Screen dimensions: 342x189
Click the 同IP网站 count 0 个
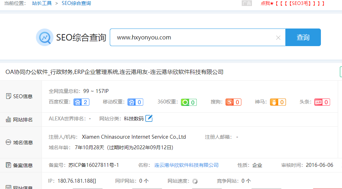pos(144,181)
